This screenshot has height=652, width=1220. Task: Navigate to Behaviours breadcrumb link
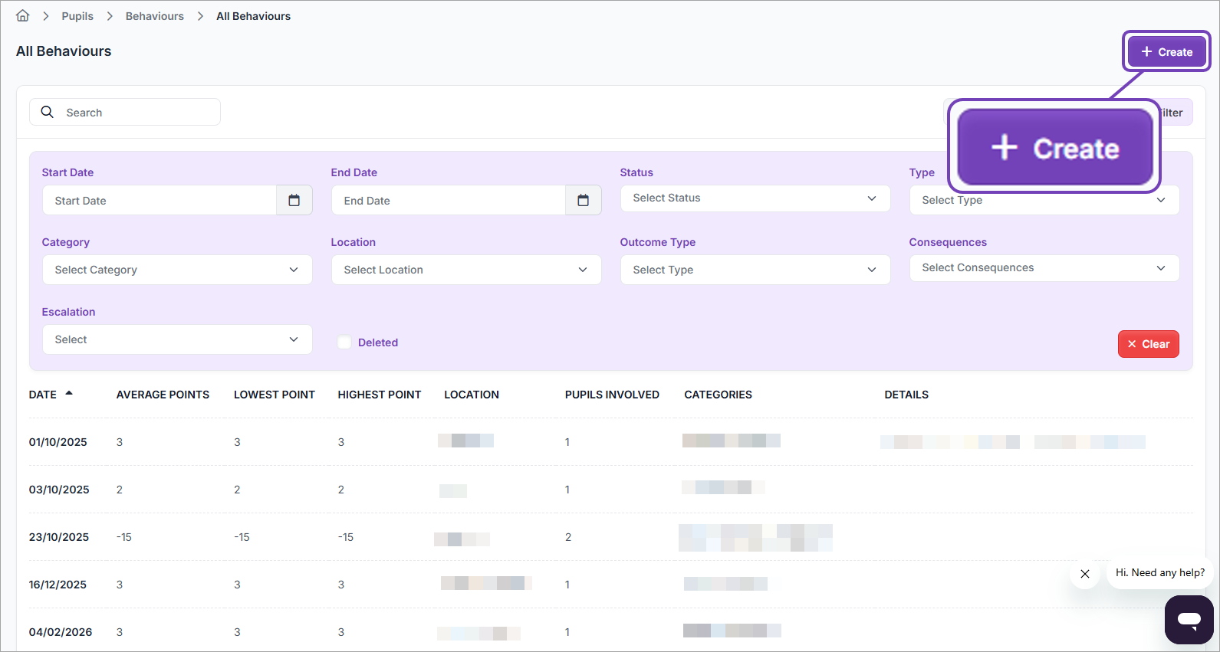coord(155,16)
